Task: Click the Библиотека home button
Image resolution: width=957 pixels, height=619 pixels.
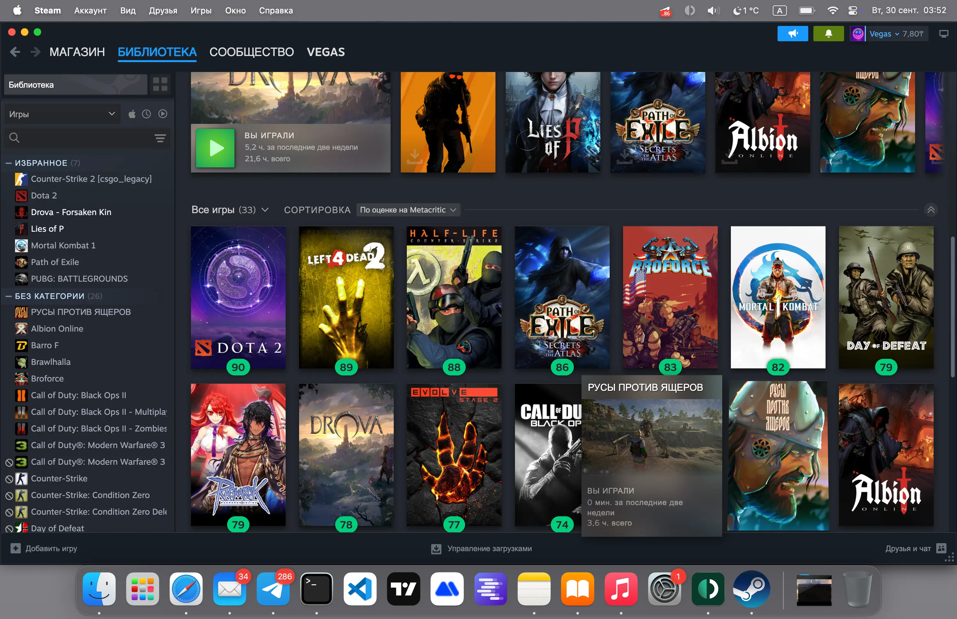Action: pos(75,84)
